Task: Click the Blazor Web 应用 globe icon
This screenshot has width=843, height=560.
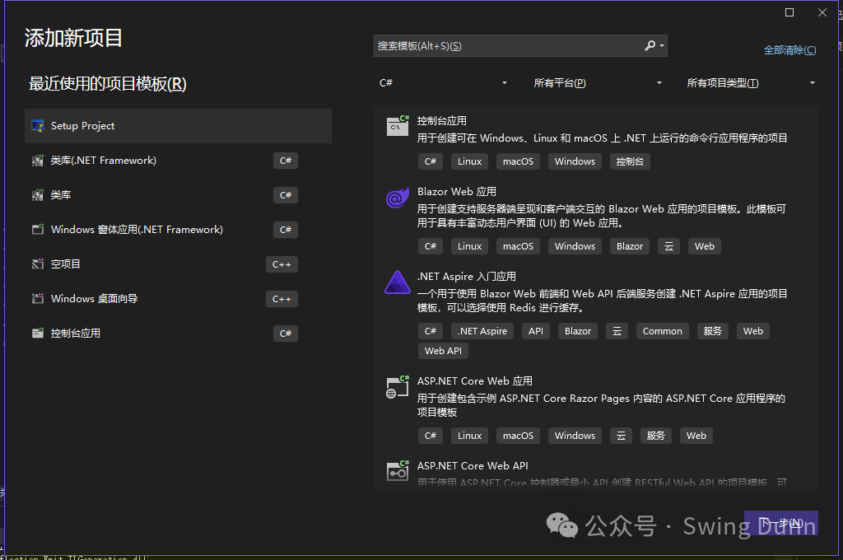Action: [397, 198]
